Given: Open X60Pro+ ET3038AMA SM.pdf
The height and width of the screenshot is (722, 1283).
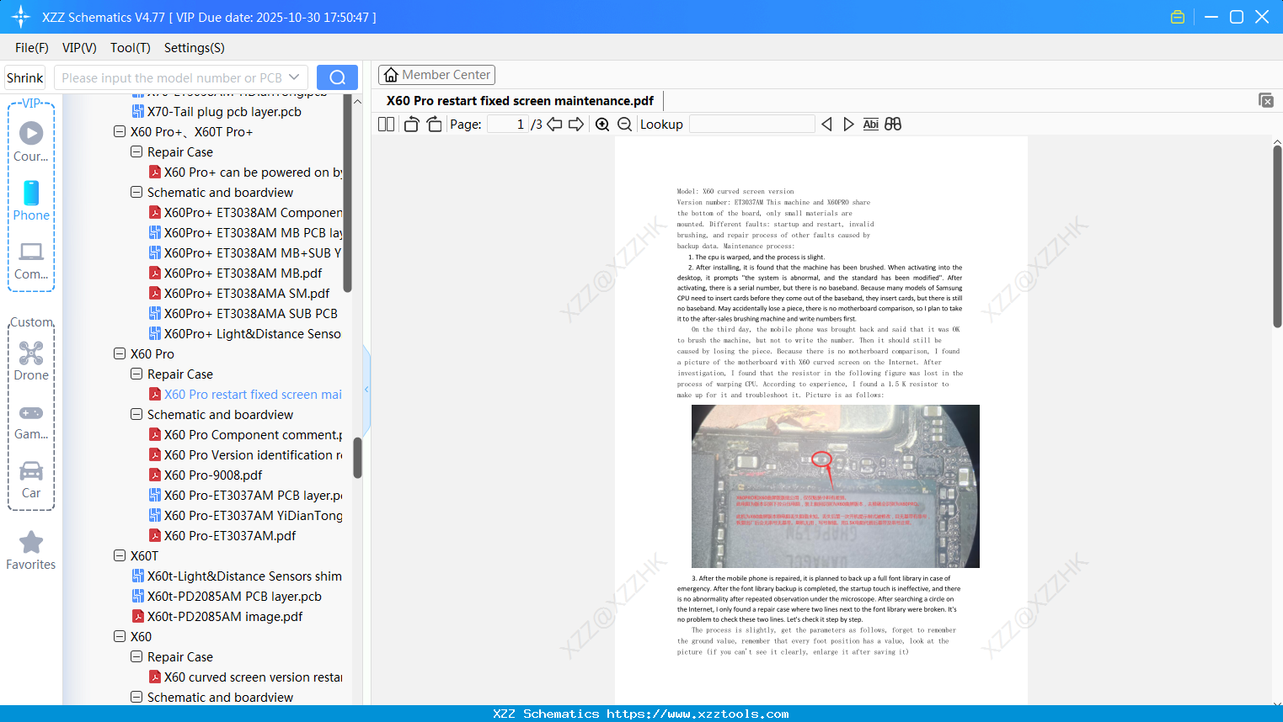Looking at the screenshot, I should pos(239,294).
